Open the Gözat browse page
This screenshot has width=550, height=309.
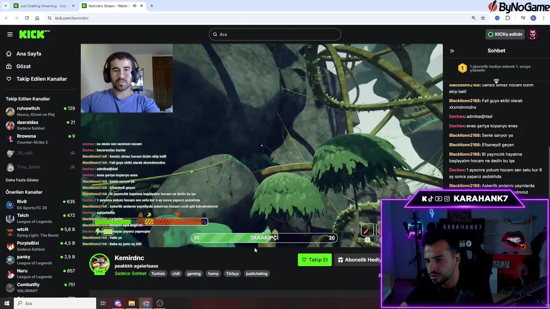coord(18,66)
